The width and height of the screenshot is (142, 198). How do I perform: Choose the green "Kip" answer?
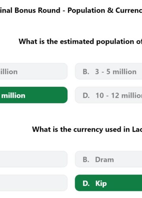coord(108,183)
